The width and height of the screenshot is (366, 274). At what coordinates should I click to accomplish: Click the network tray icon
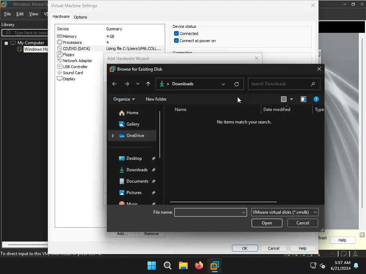point(313,265)
